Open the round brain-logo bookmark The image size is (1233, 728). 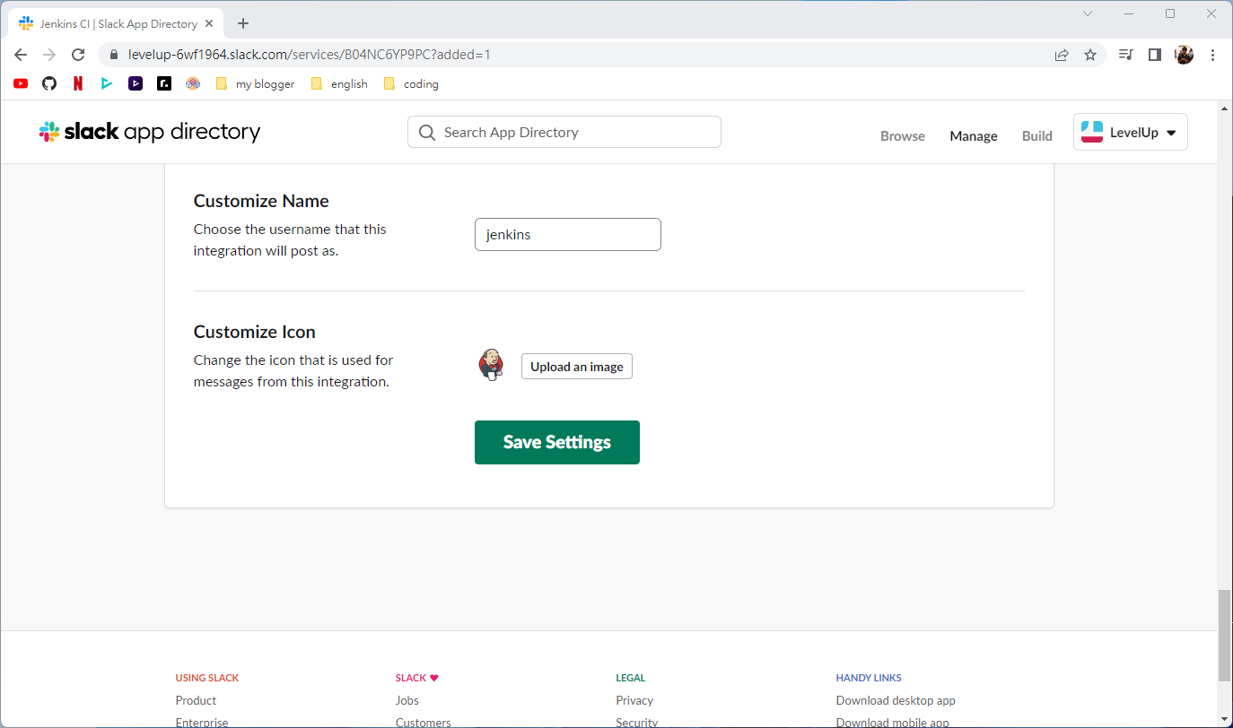193,83
